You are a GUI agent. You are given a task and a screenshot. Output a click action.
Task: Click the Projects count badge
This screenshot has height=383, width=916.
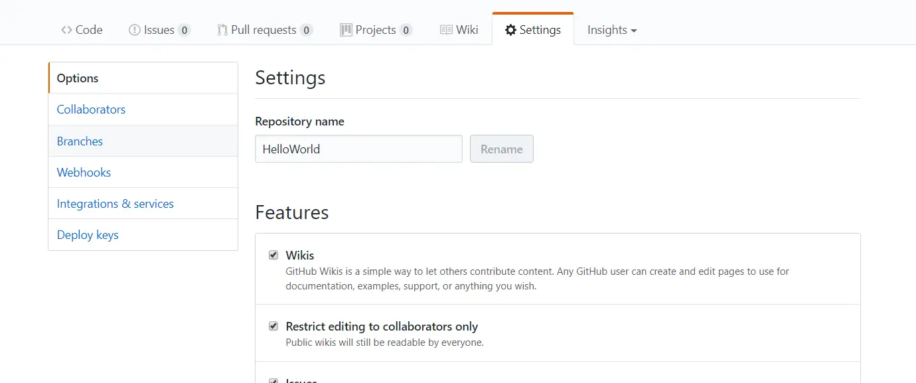point(406,30)
